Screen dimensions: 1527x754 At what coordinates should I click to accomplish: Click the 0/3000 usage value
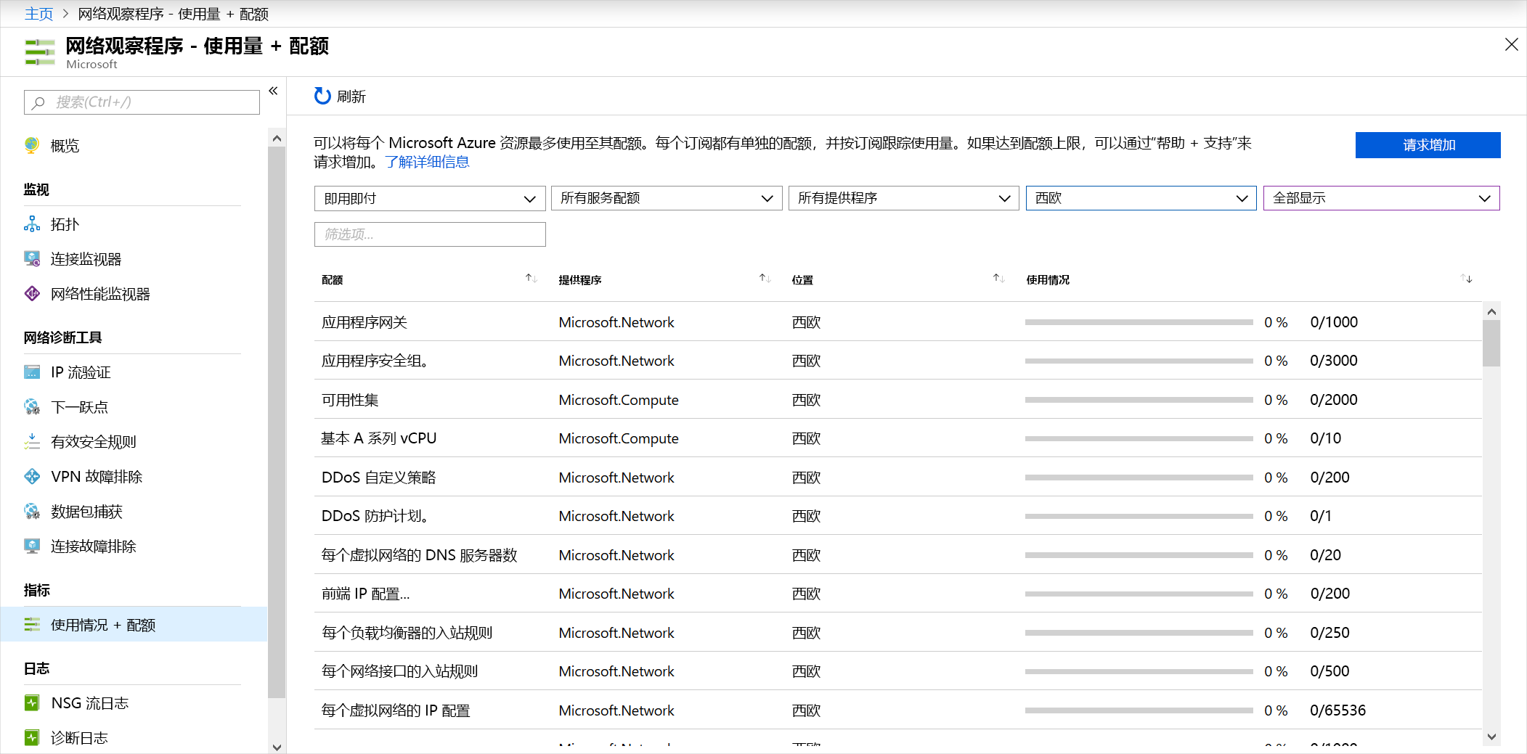(1334, 361)
